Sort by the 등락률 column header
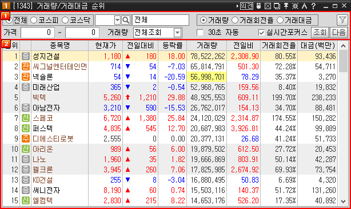Viewport: 351px width, 209px height. pos(173,46)
